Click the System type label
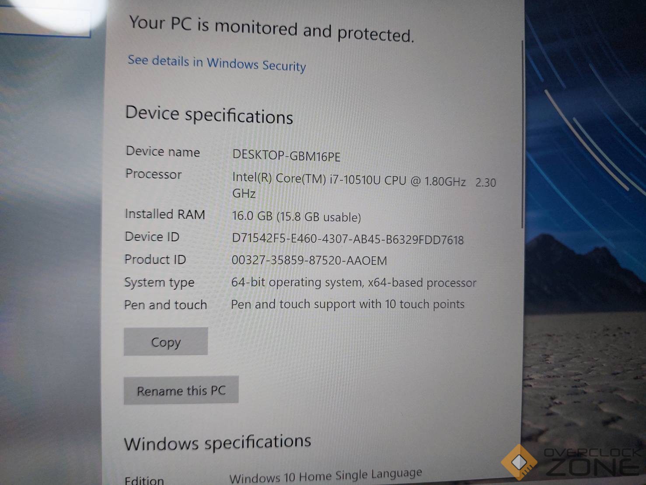Image resolution: width=646 pixels, height=485 pixels. click(x=159, y=282)
